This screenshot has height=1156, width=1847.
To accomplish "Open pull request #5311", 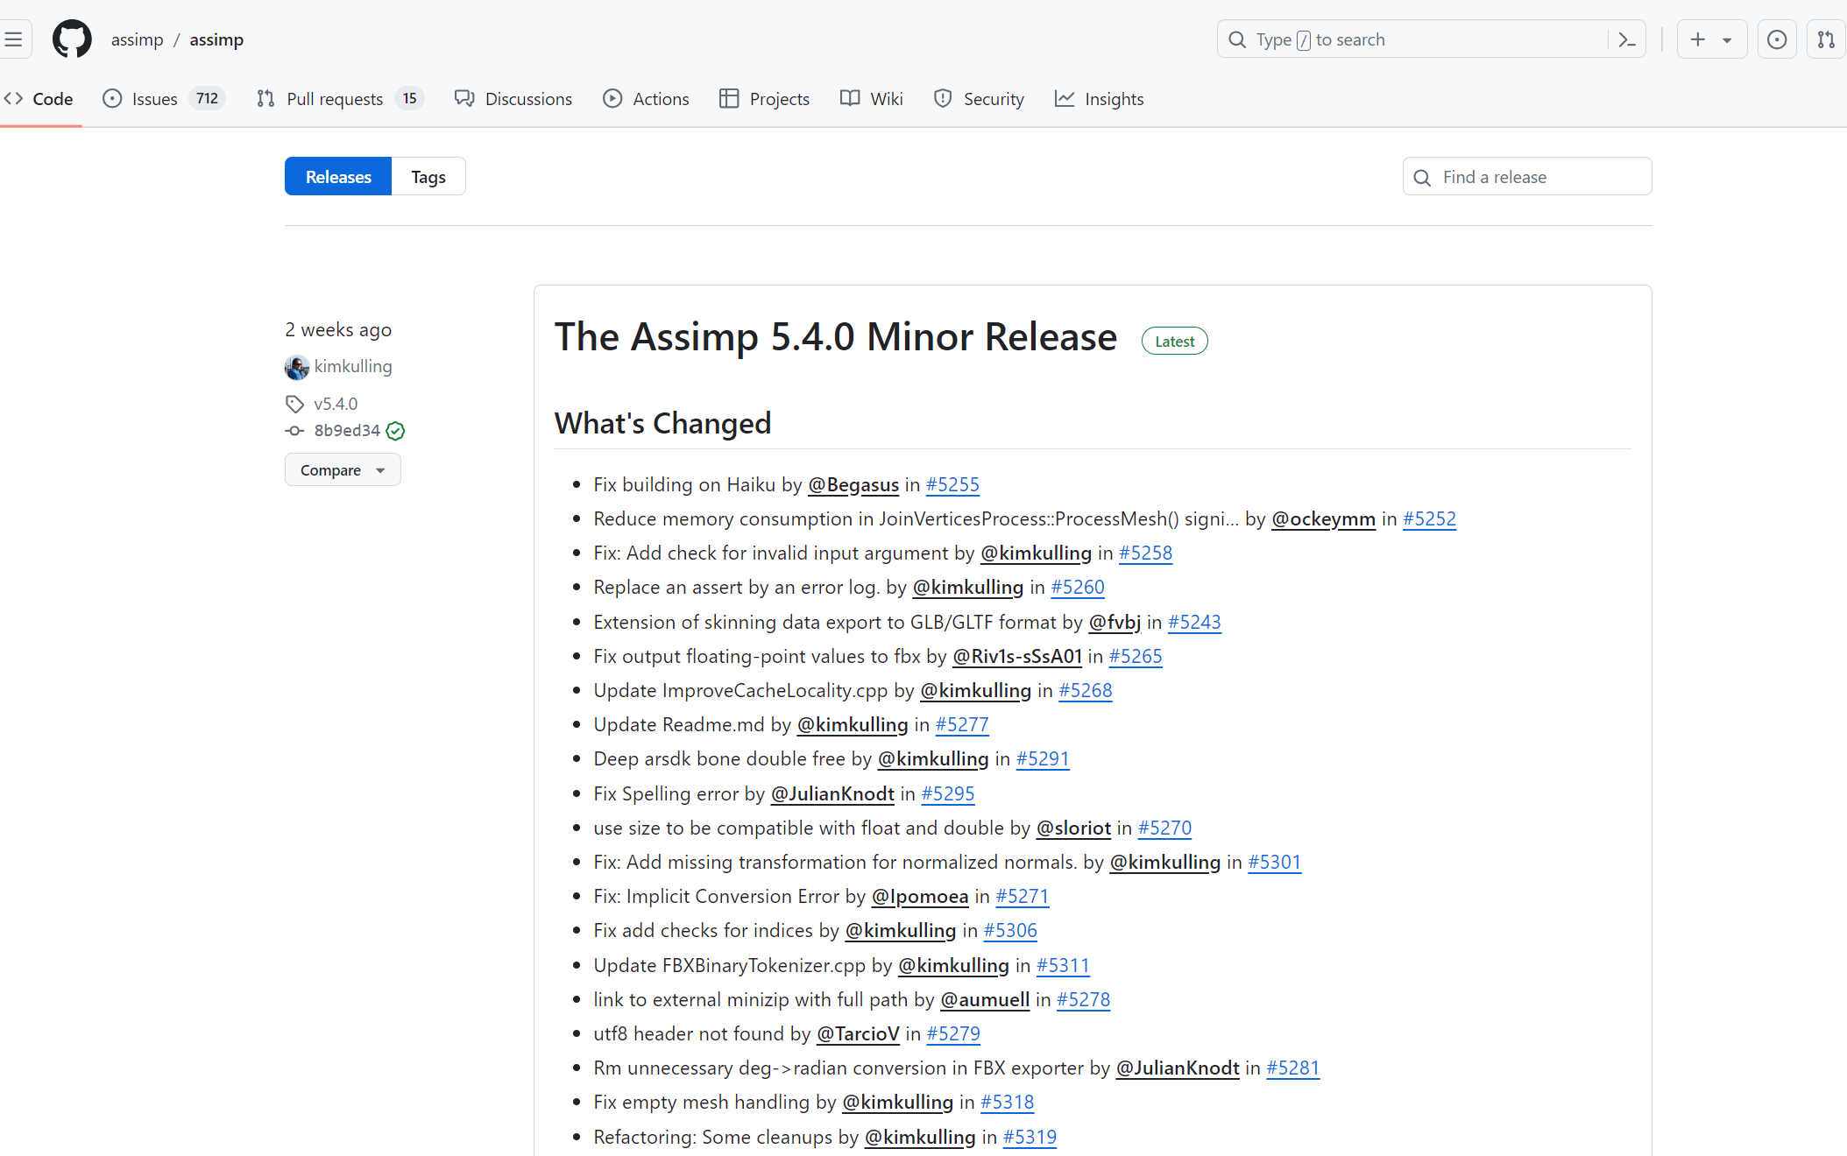I will click(1063, 965).
